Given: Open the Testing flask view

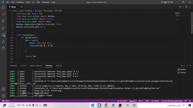Looking at the screenshot, I should (x=3, y=41).
